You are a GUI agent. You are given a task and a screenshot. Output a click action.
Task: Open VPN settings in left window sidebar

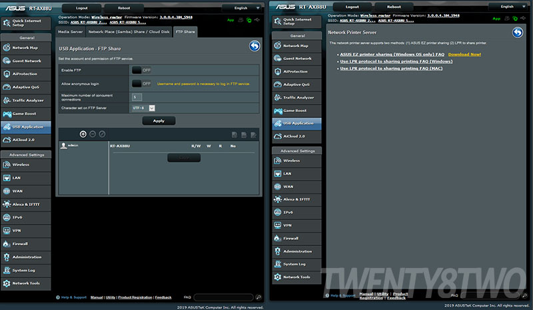(26, 231)
